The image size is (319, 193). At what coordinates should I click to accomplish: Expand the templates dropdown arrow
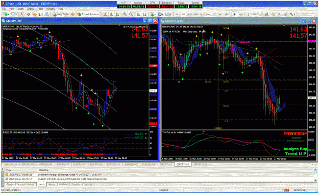click(x=170, y=14)
